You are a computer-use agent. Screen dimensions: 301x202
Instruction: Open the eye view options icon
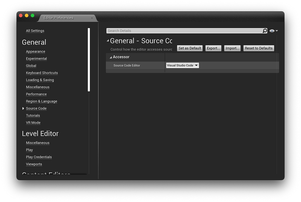[272, 31]
